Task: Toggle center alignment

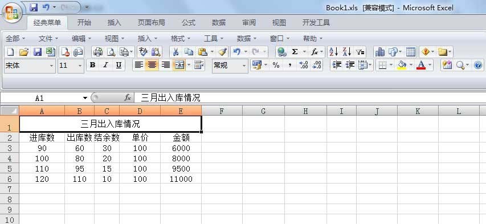Action: (152, 65)
